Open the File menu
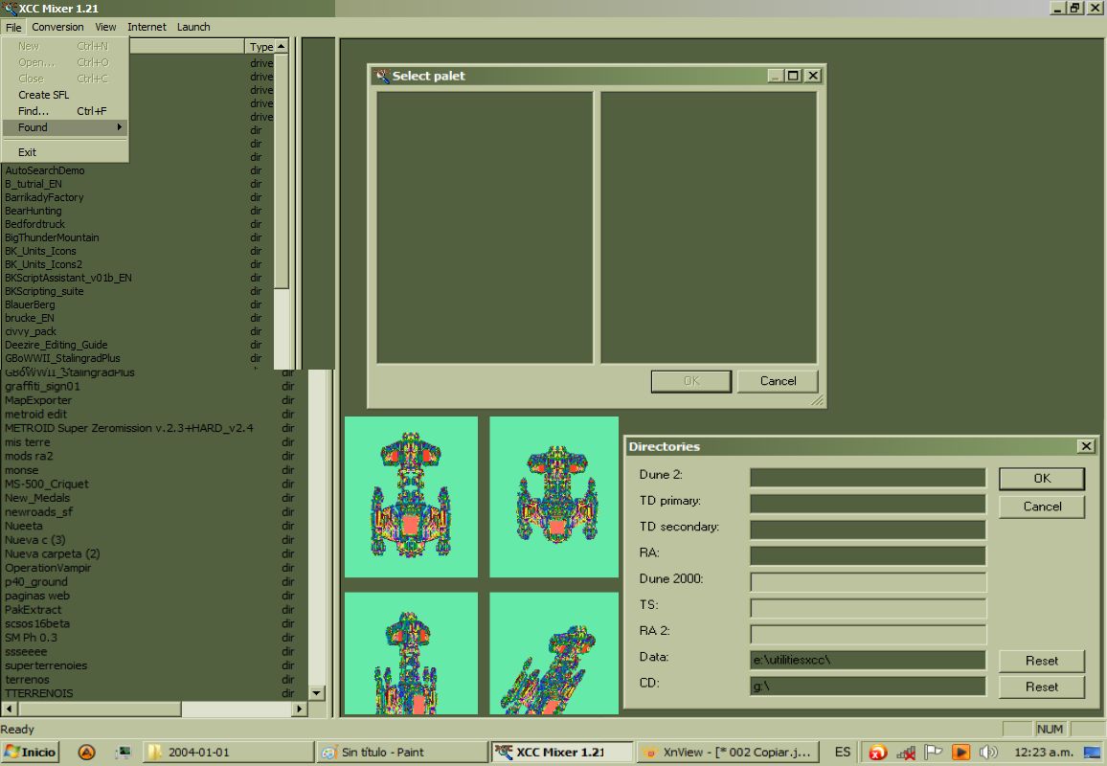The height and width of the screenshot is (766, 1107). pos(13,27)
